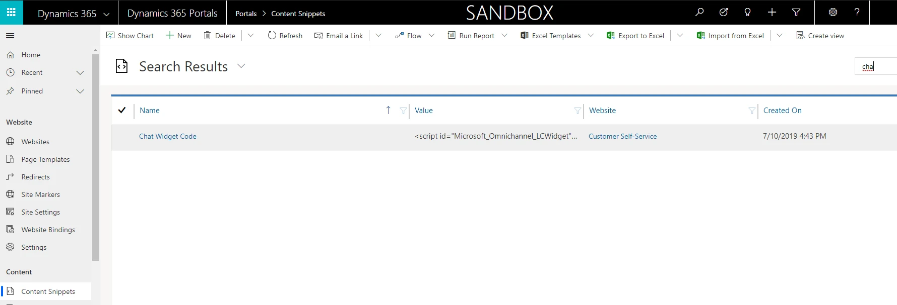Image resolution: width=897 pixels, height=305 pixels.
Task: Expand the Email a Link dropdown arrow
Action: point(378,35)
